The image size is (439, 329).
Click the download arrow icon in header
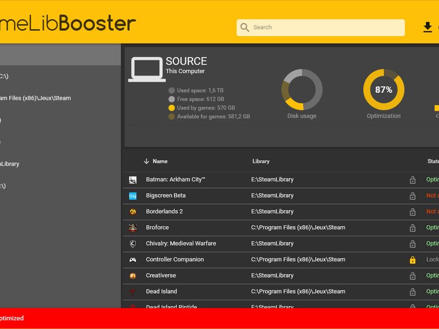click(427, 27)
